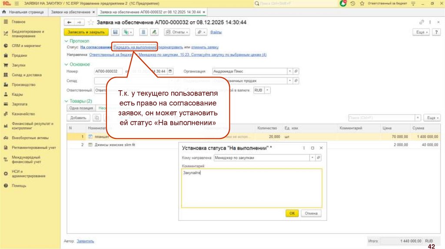Collapse the Протокол section
This screenshot has height=249, width=445.
coord(66,41)
